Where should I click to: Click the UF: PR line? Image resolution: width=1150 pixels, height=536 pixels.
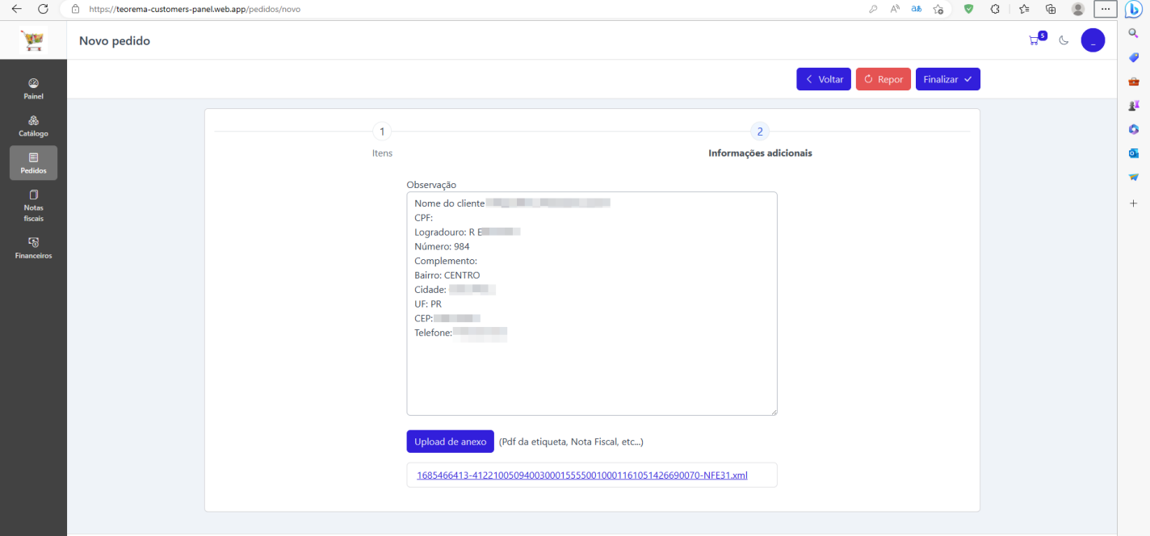click(428, 304)
